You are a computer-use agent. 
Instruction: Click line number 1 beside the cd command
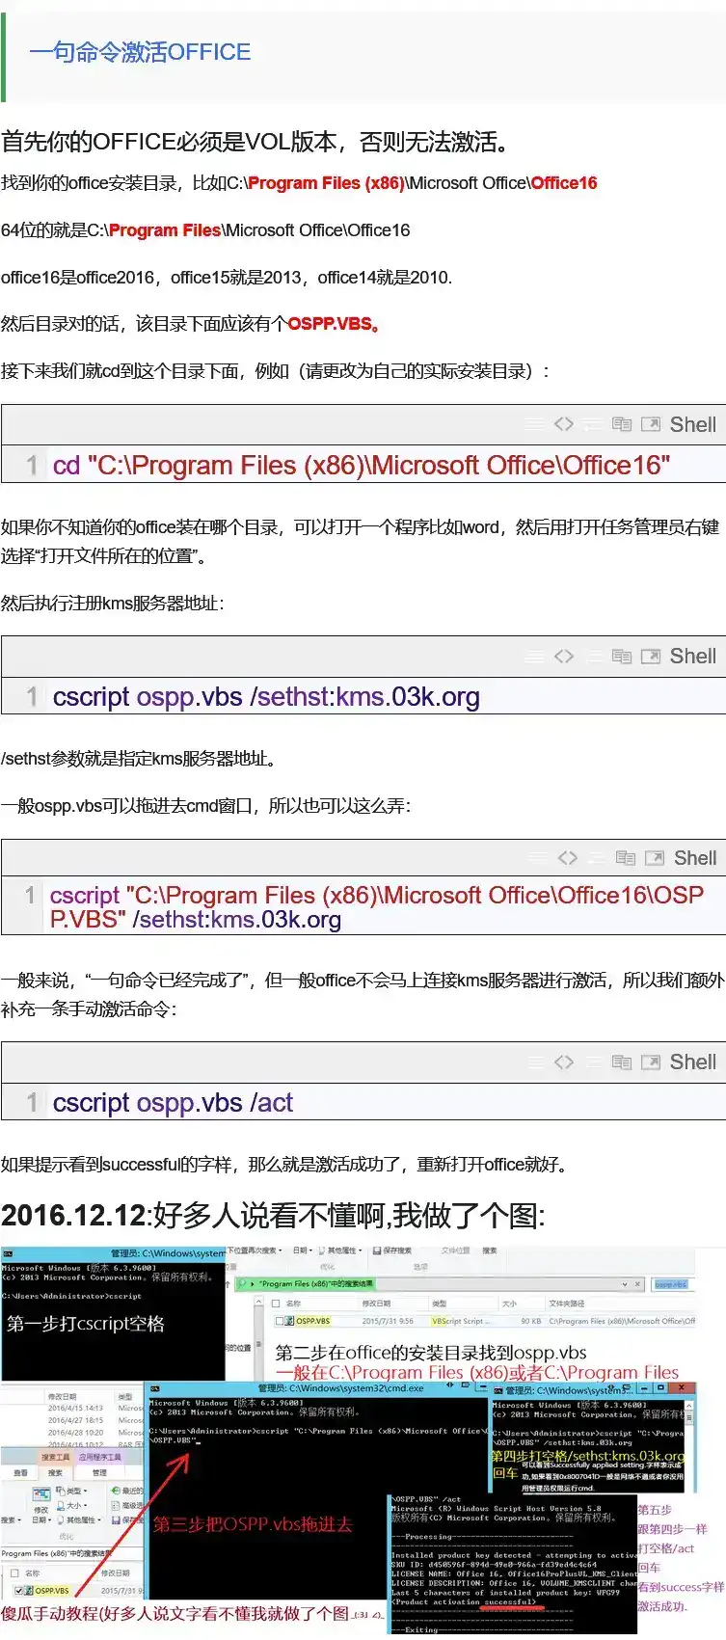pos(32,466)
